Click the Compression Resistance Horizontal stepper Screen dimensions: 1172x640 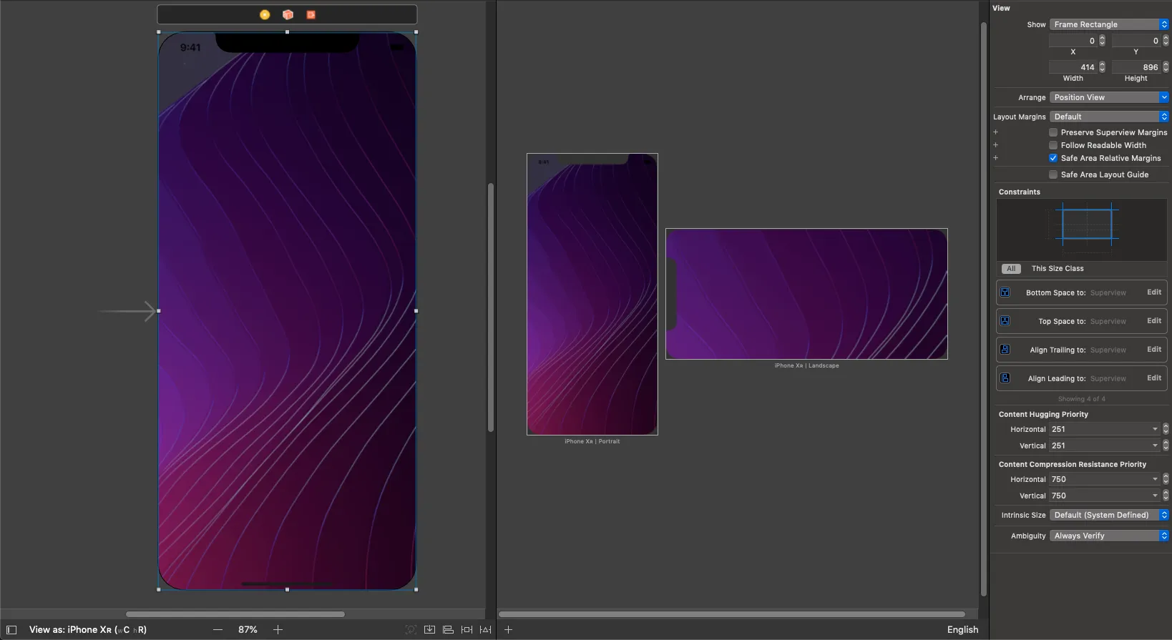pyautogui.click(x=1166, y=479)
